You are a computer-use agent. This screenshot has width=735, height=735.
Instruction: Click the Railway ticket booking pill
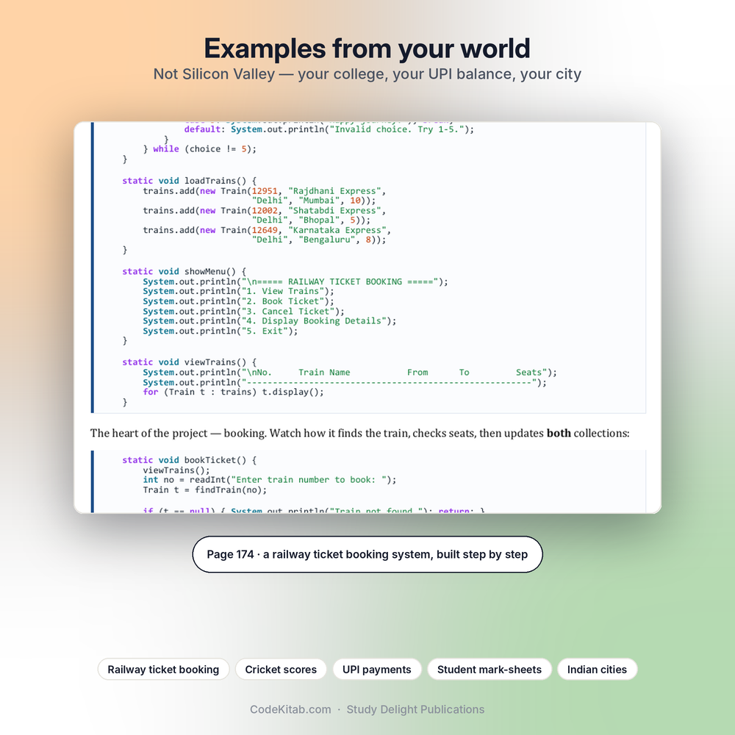coord(163,670)
